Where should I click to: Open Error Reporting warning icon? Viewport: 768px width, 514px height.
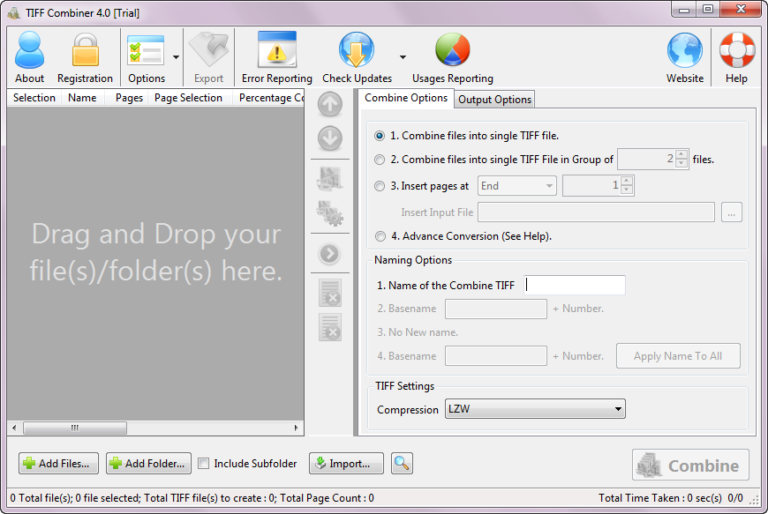point(276,56)
